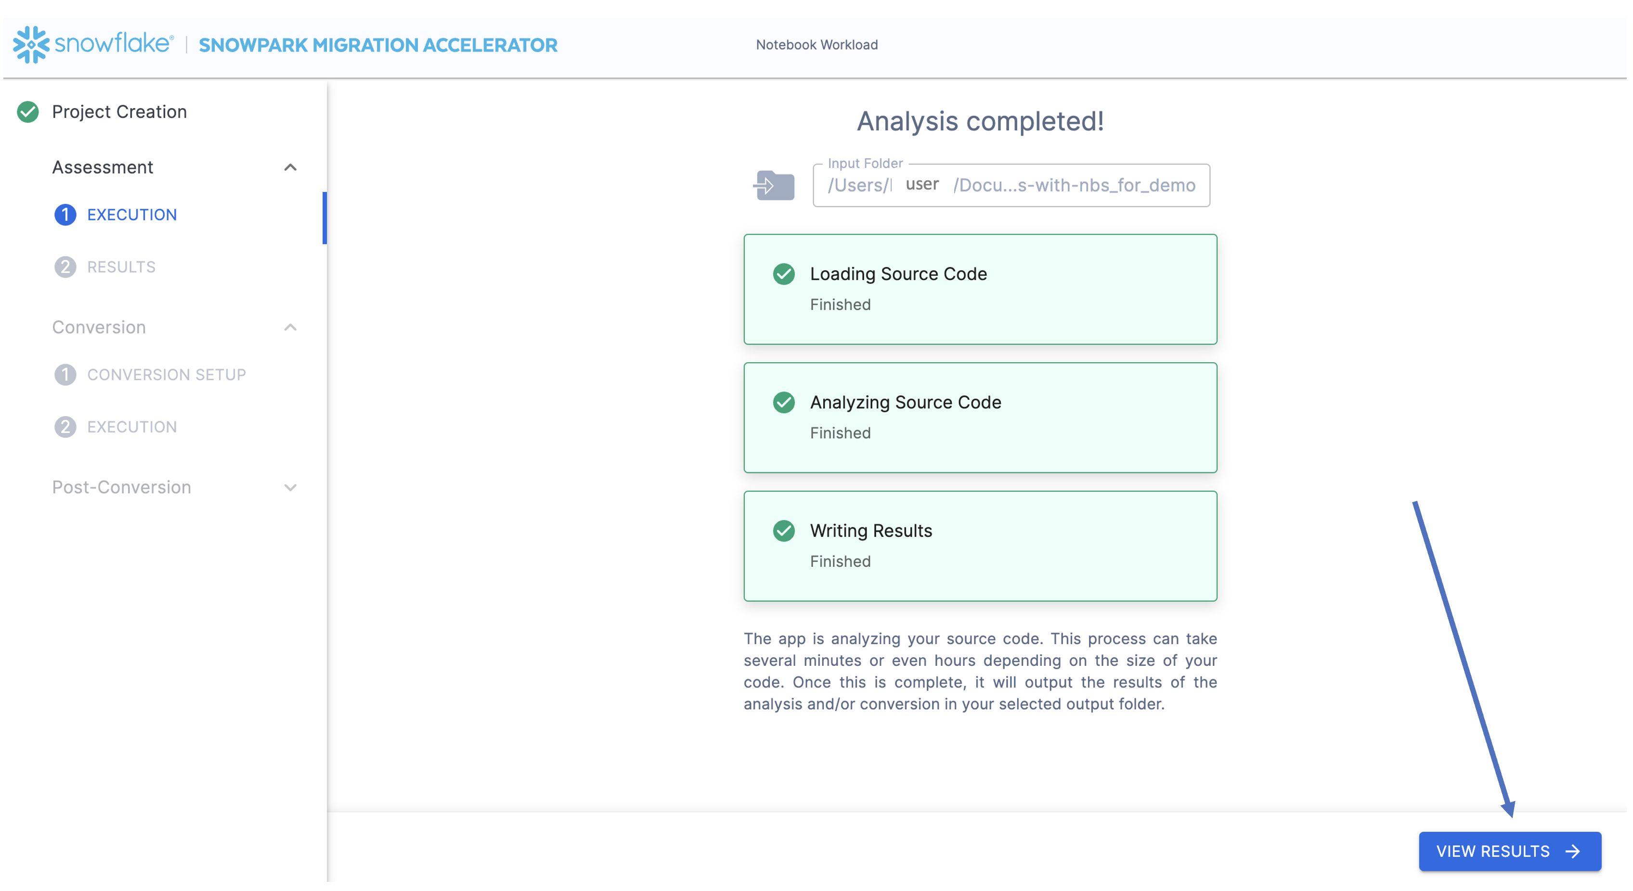Image resolution: width=1633 pixels, height=891 pixels.
Task: Collapse the Conversion section
Action: click(291, 328)
